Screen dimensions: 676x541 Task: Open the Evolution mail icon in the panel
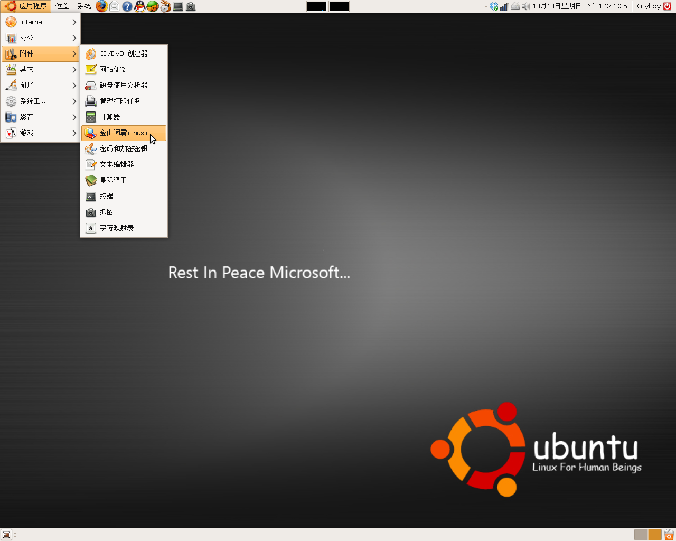pos(114,6)
